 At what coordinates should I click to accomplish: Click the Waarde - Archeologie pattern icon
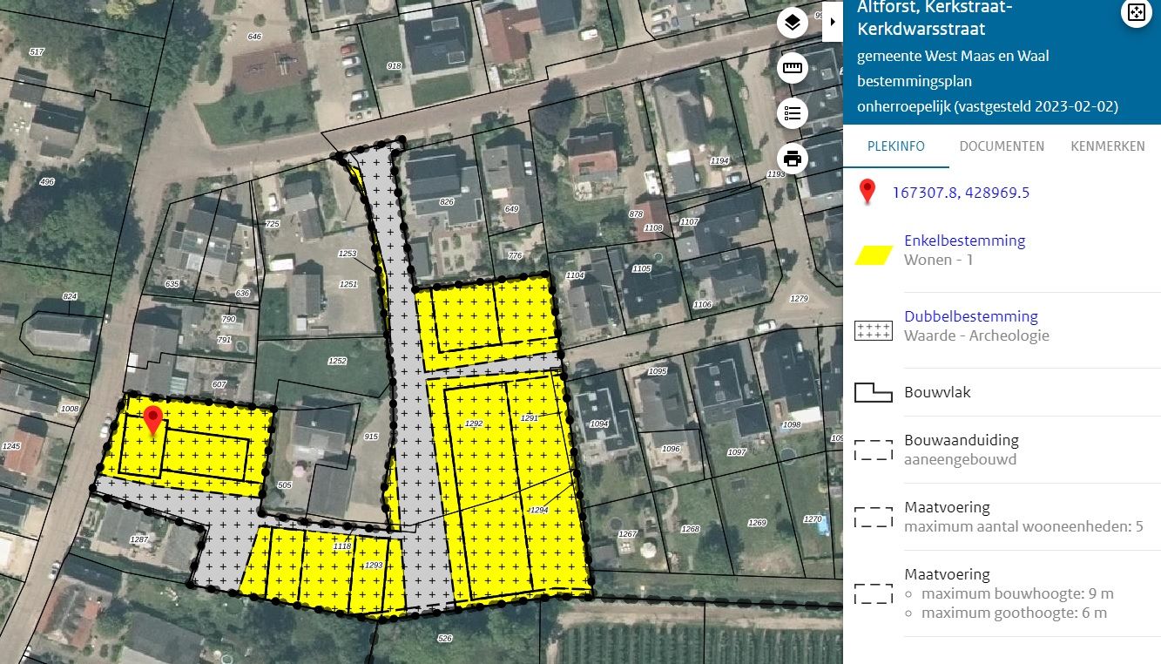point(874,330)
